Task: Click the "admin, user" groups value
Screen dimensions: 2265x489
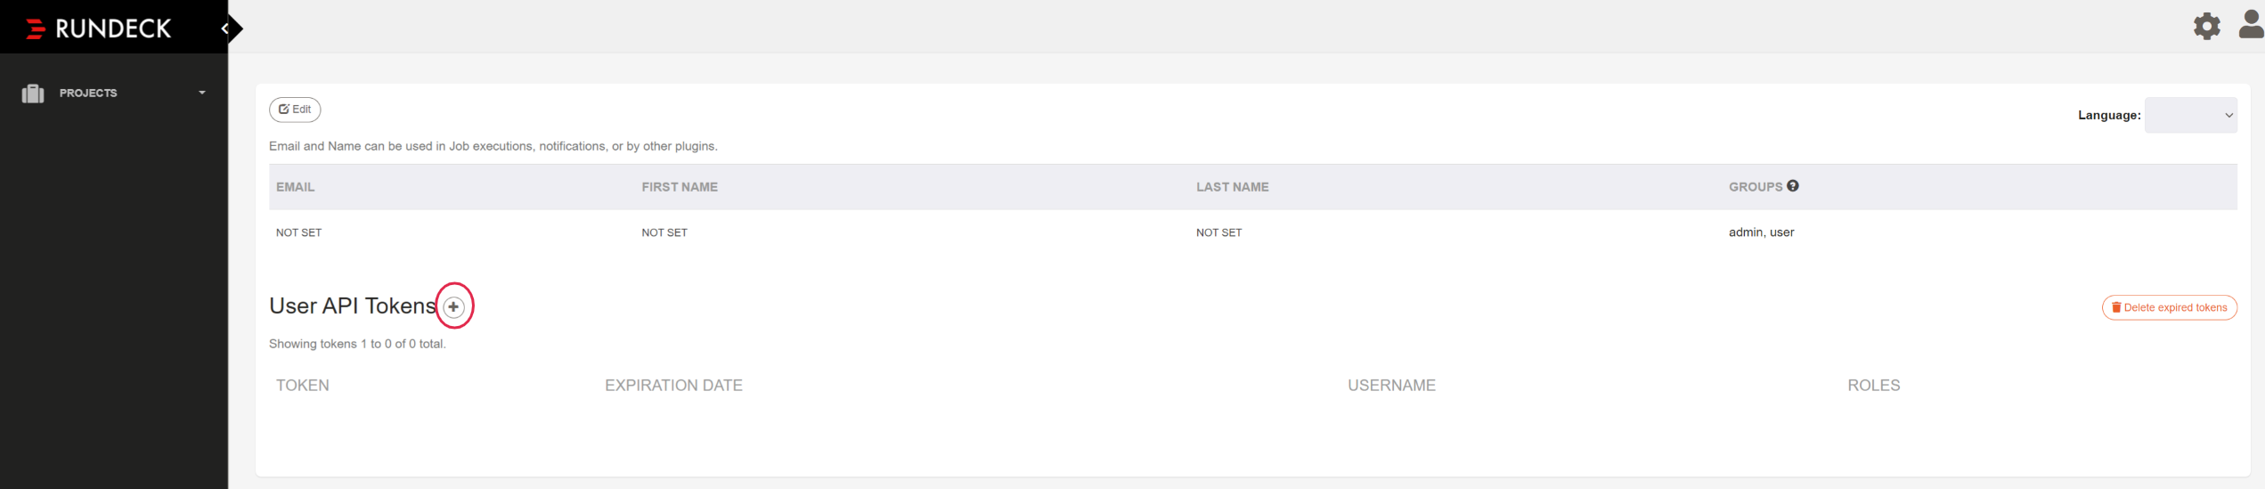Action: [1761, 232]
